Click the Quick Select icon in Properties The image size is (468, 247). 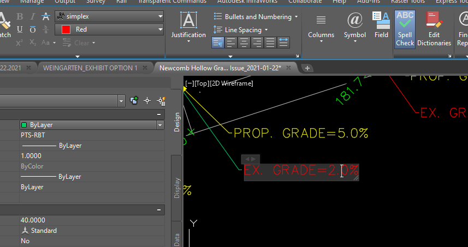(161, 101)
